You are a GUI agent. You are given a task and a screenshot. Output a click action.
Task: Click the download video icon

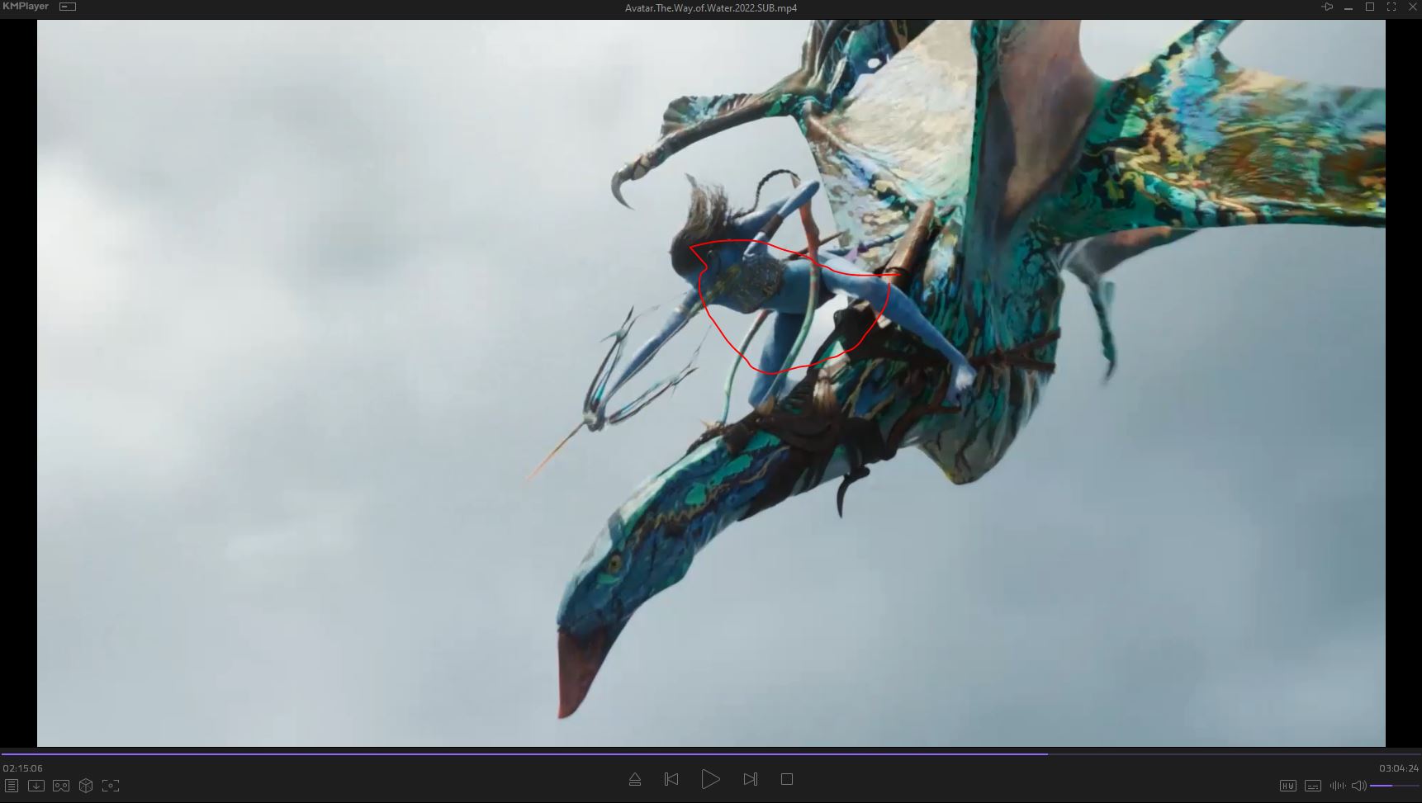[36, 786]
